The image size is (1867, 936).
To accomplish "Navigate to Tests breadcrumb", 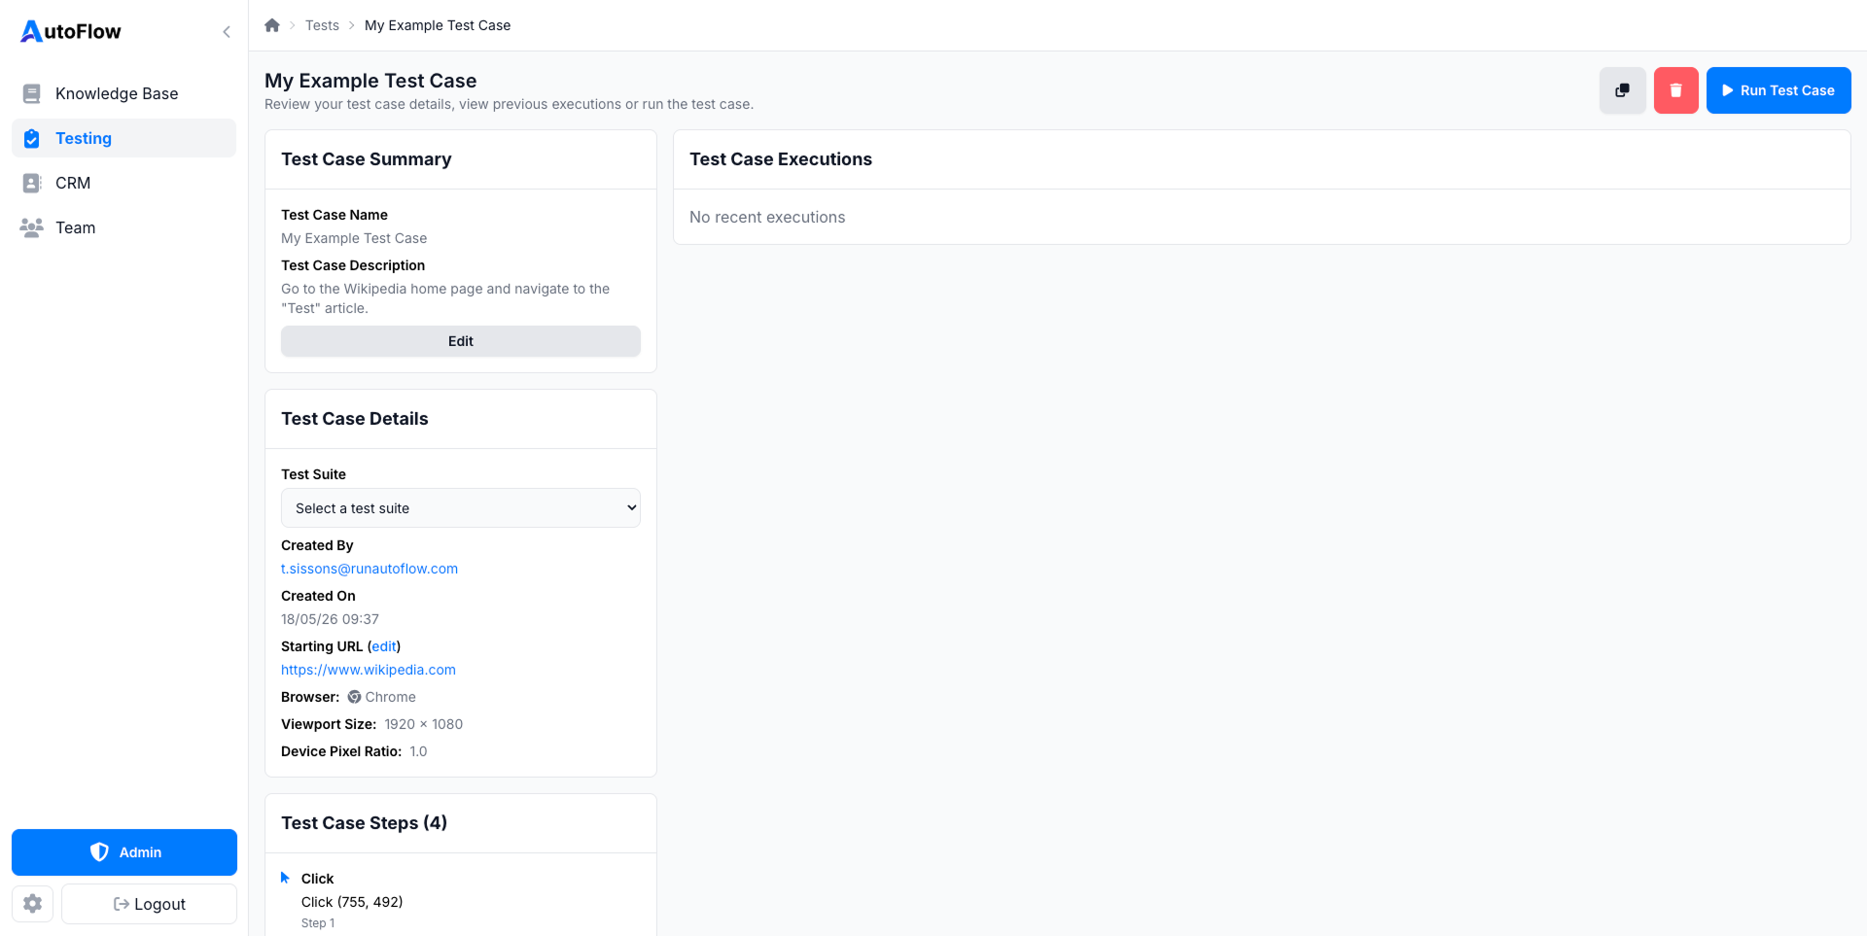I will point(322,25).
